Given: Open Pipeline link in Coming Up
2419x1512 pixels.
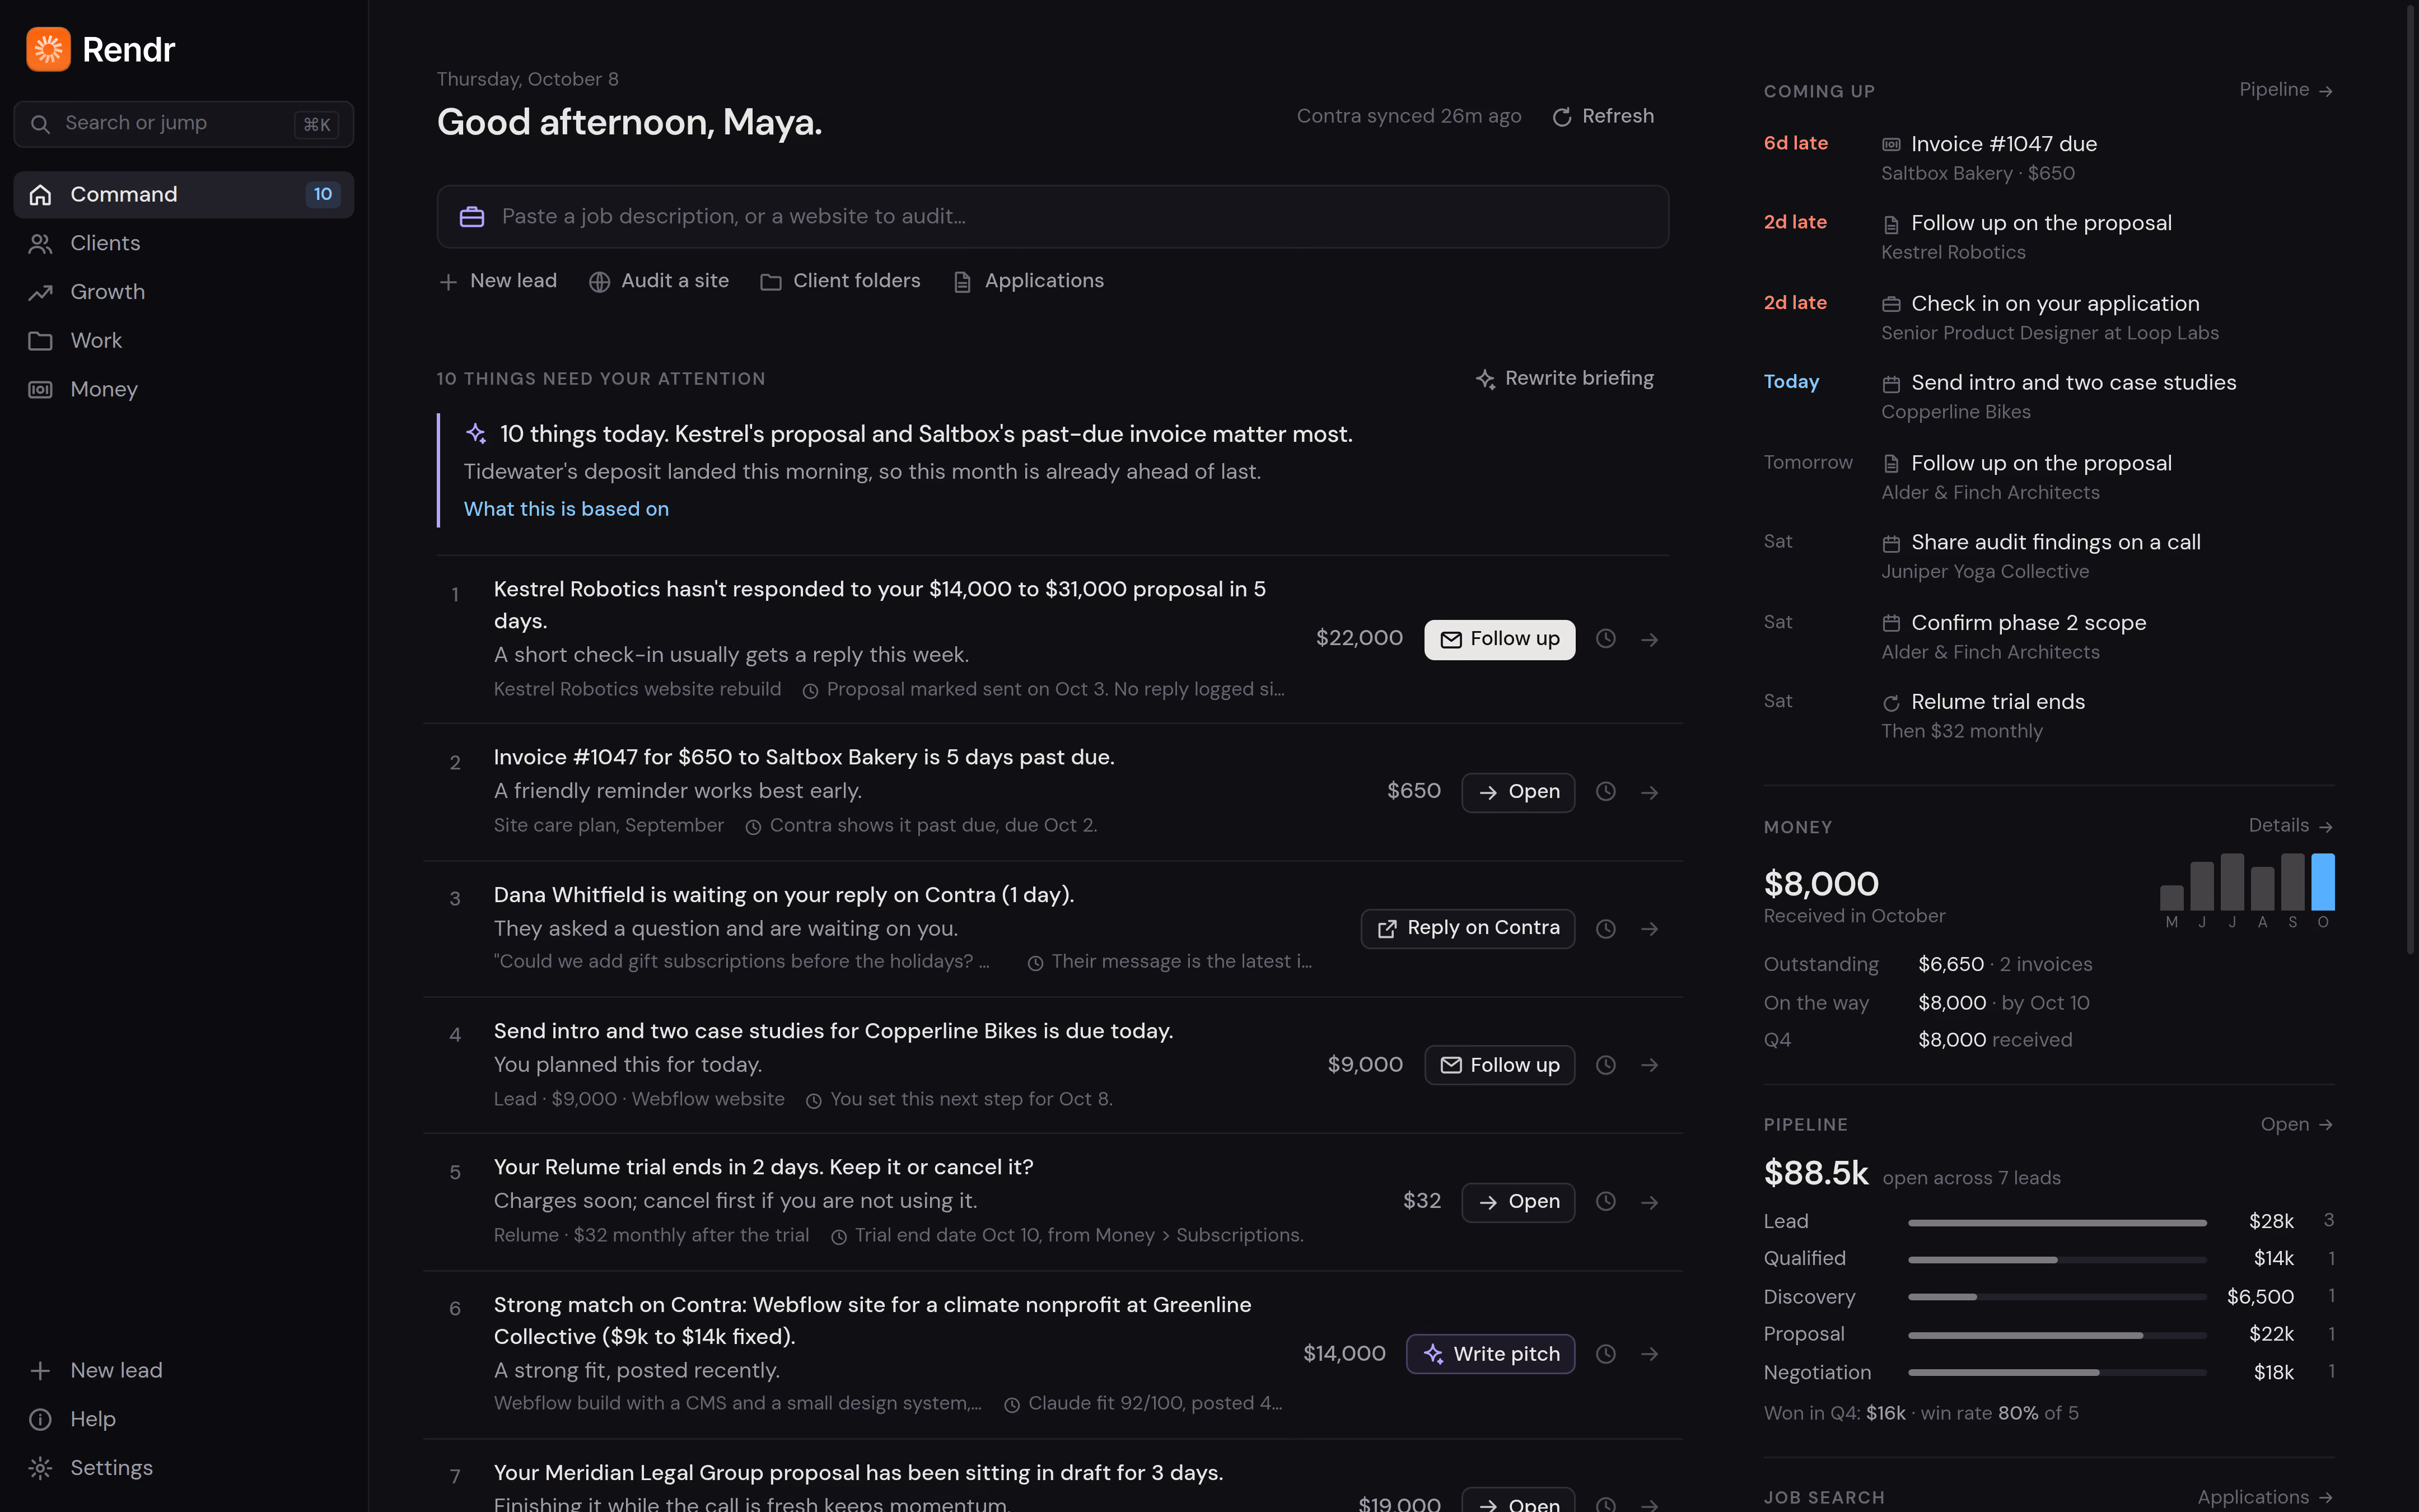Looking at the screenshot, I should (2285, 90).
